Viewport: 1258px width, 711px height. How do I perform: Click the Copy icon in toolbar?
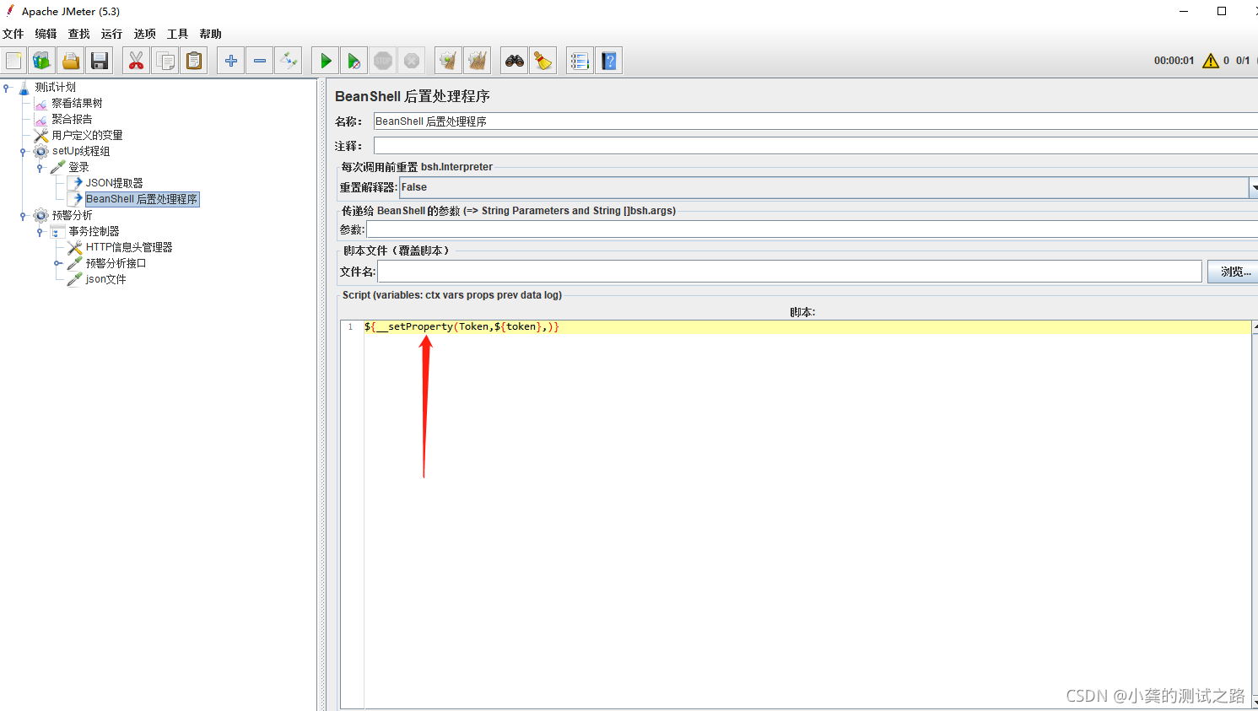(x=165, y=61)
